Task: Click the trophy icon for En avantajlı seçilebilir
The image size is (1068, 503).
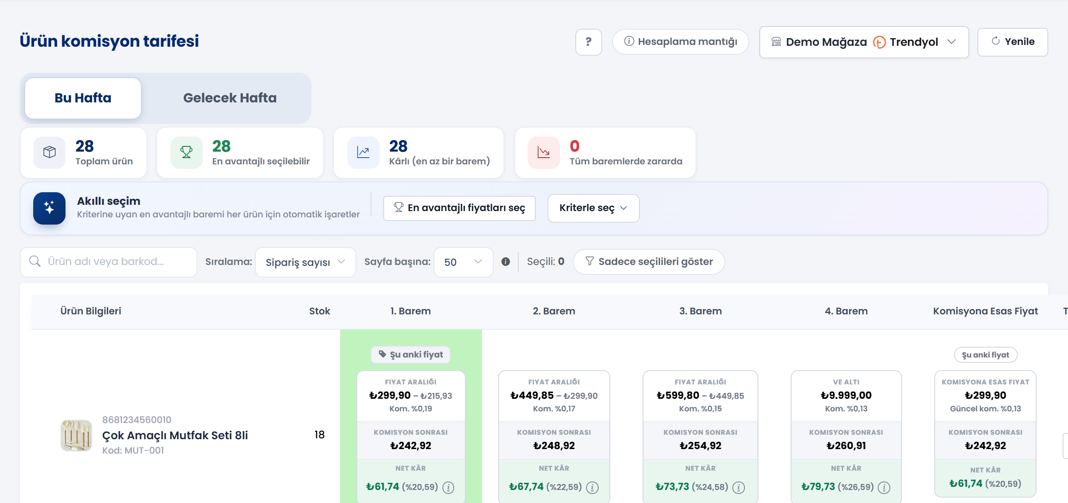Action: pyautogui.click(x=186, y=152)
